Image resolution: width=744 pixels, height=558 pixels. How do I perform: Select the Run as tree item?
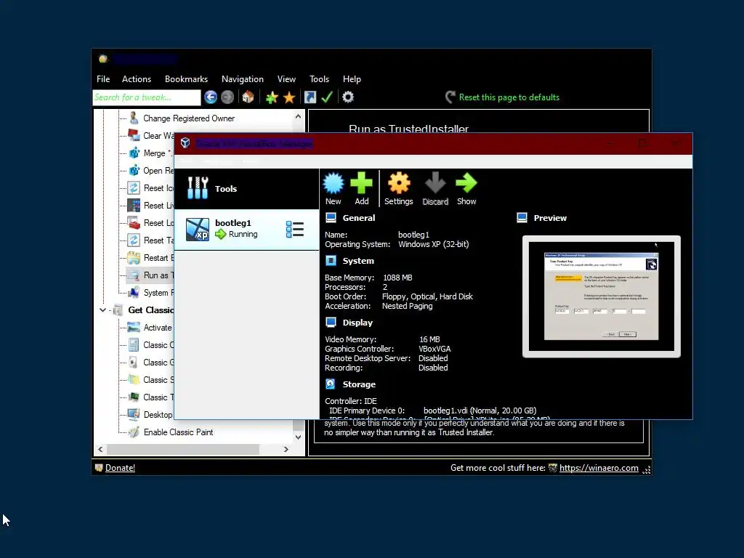(x=158, y=275)
